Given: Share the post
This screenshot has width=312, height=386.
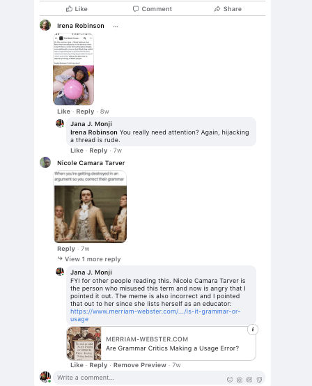Looking at the screenshot, I should [228, 9].
